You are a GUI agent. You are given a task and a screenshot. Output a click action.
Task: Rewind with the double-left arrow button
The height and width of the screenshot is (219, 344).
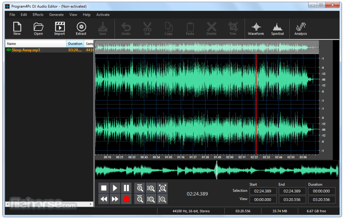point(104,199)
